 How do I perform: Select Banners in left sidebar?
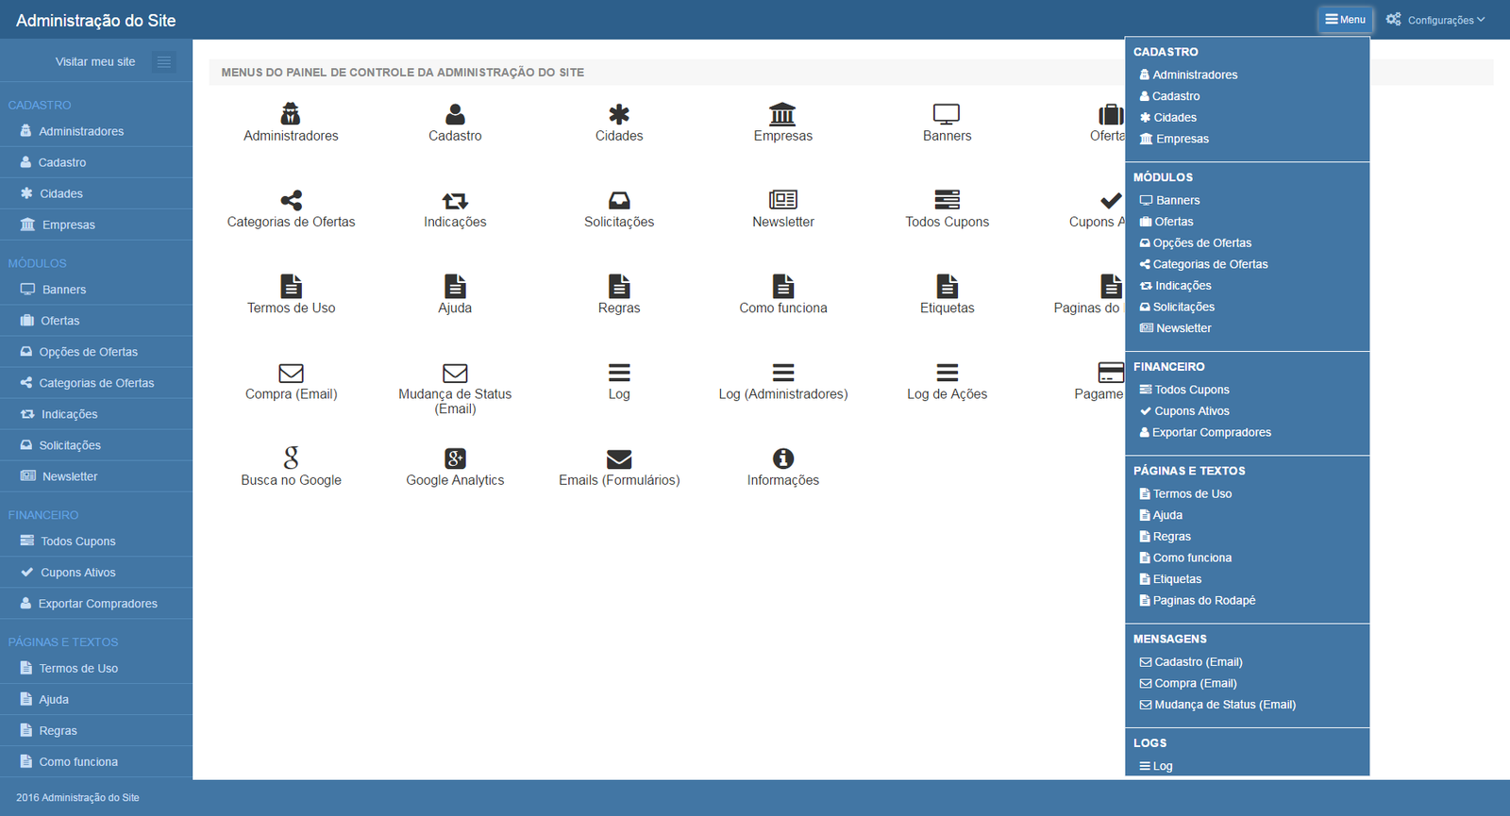point(96,290)
